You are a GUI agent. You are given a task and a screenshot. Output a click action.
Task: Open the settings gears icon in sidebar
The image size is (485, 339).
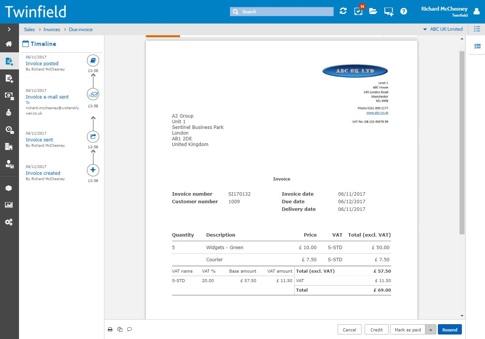[9, 222]
